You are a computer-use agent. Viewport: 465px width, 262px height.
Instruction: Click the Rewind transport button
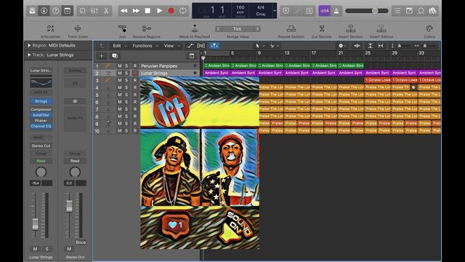coord(124,11)
